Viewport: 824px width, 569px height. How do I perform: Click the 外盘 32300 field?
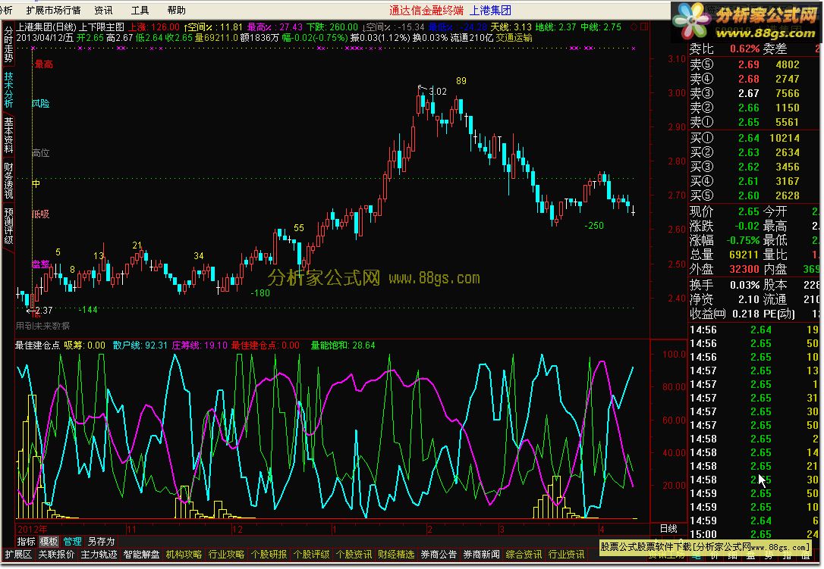click(x=724, y=269)
